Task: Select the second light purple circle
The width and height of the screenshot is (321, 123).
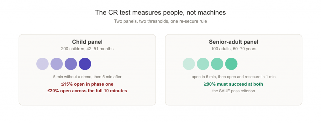Action: 56,64
